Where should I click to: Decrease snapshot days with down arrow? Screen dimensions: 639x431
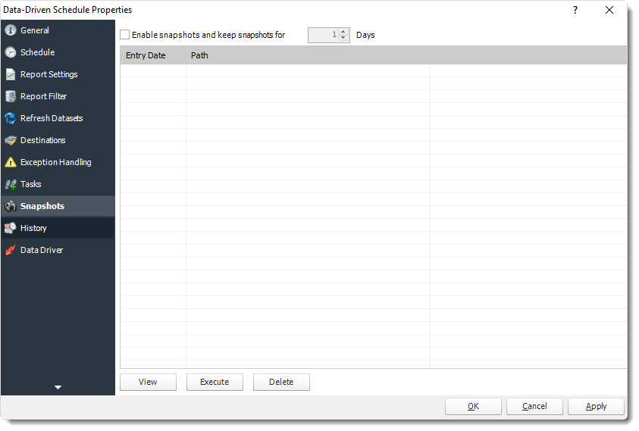(x=343, y=39)
